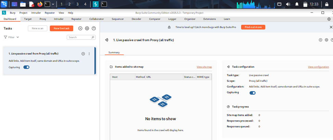This screenshot has width=333, height=140.
Task: Open notifications bell in system tray
Action: click(297, 4)
